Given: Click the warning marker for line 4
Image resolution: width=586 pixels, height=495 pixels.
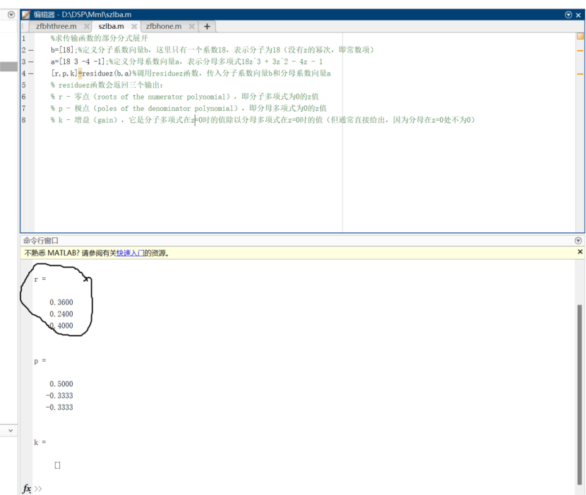Looking at the screenshot, I should coord(580,74).
